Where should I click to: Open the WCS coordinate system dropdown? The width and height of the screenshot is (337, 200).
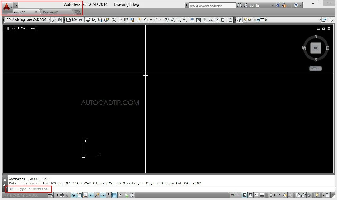coord(316,69)
